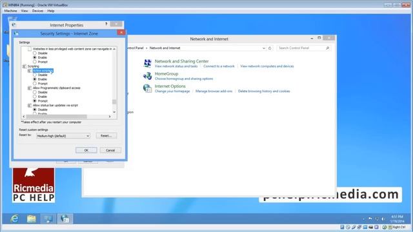Click the help question mark in Internet Properties

click(x=106, y=24)
